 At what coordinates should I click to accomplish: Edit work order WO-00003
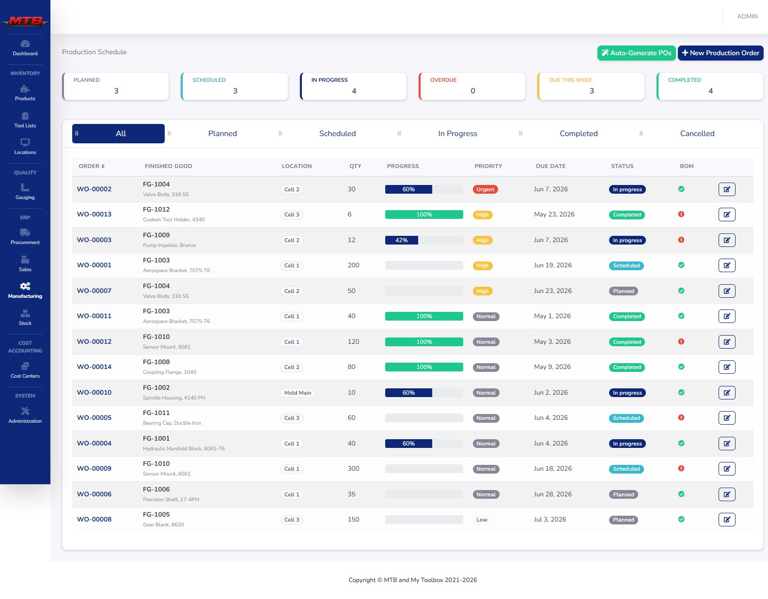click(727, 240)
